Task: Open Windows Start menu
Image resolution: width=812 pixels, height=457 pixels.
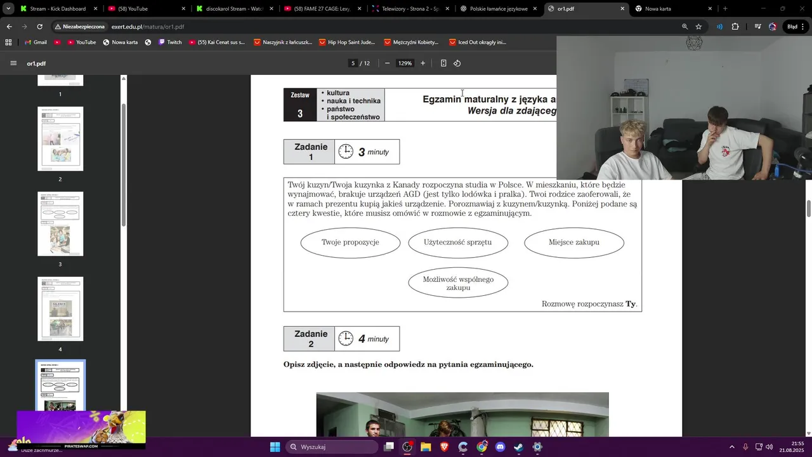Action: click(275, 447)
